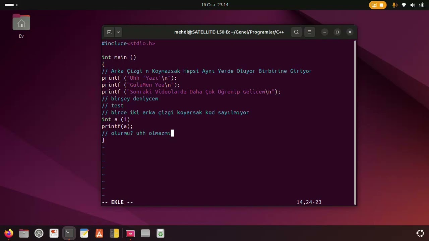Open the terminal search tool
This screenshot has width=429, height=241.
pyautogui.click(x=296, y=32)
